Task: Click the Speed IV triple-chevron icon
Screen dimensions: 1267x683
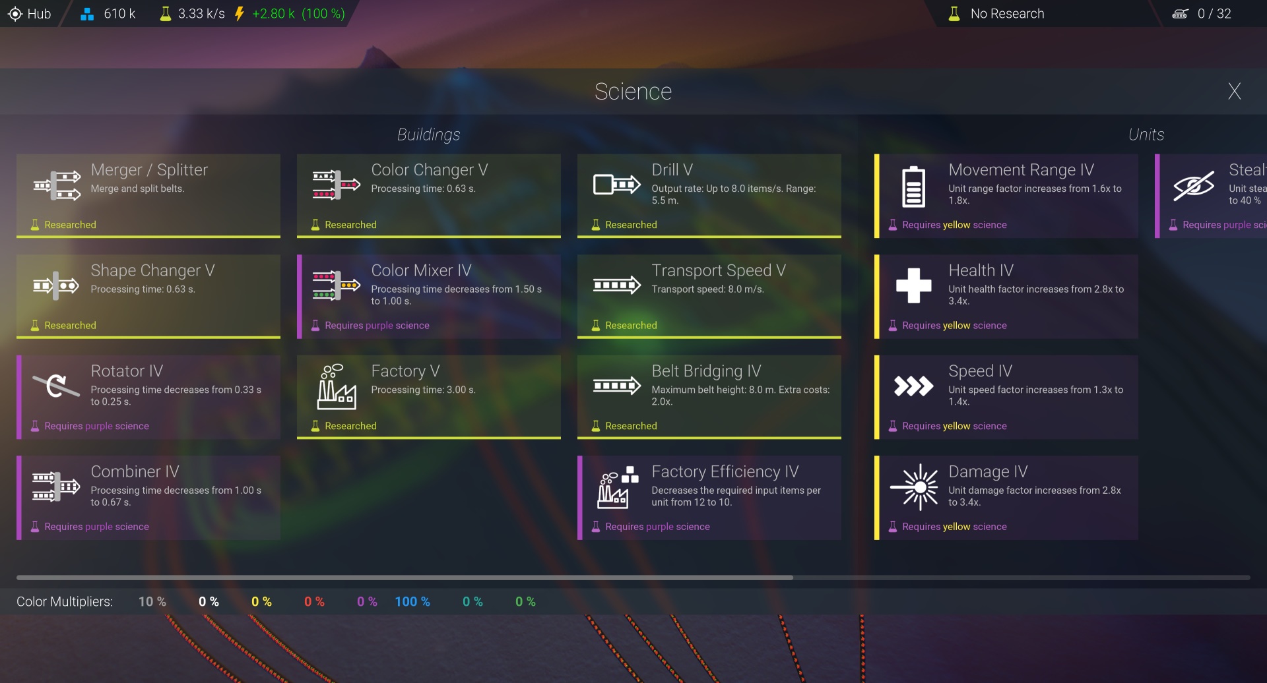Action: pyautogui.click(x=913, y=386)
